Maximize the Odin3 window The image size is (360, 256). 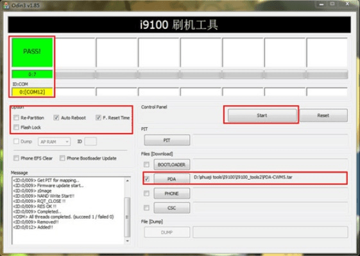[332, 4]
